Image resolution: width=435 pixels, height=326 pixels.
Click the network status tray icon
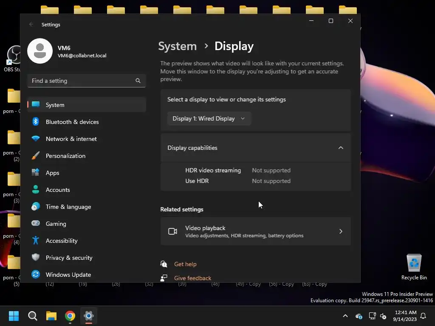pyautogui.click(x=372, y=316)
